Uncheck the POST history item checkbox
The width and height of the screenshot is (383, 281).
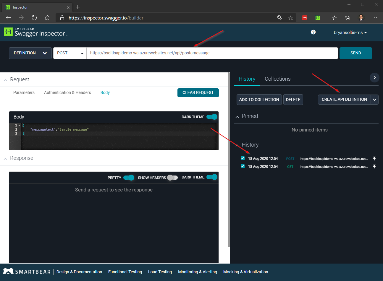(x=243, y=158)
